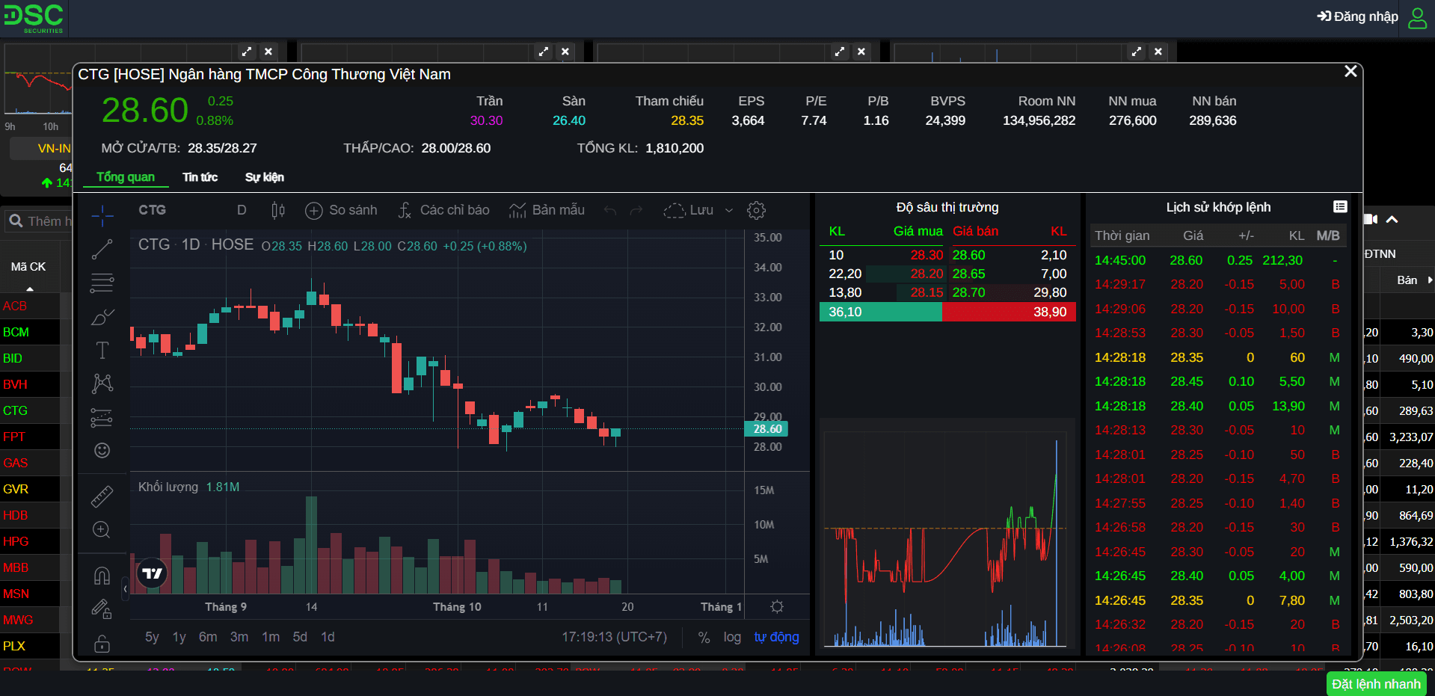Switch to the Tin tức tab
1435x696 pixels.
coord(200,177)
